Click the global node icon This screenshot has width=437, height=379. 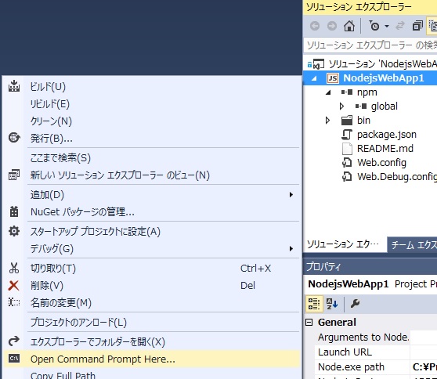click(361, 106)
